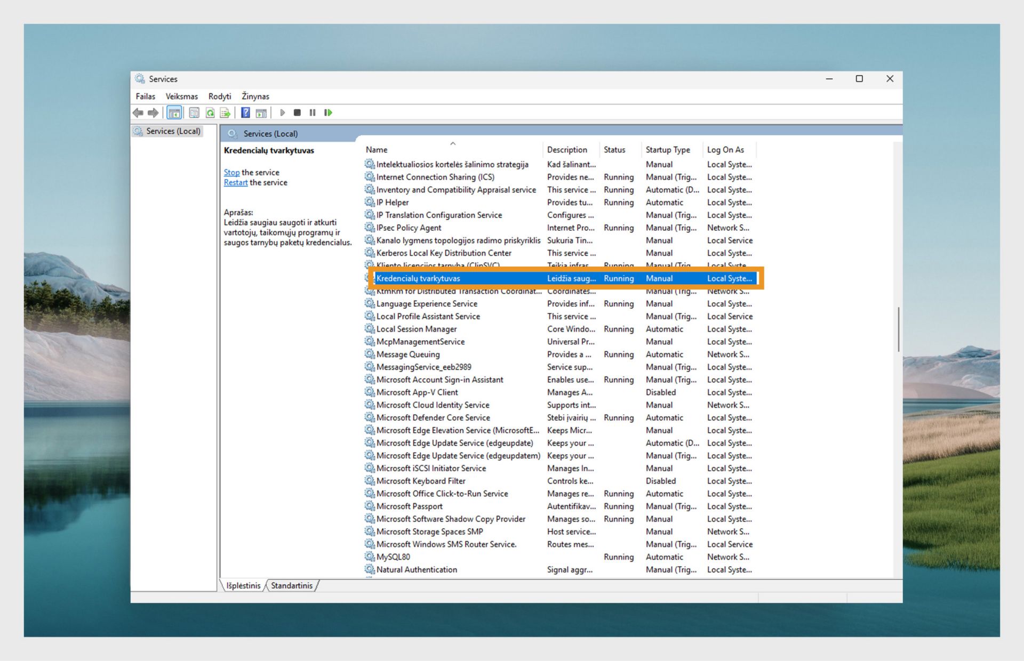Select Services (Local) in the left tree
Viewport: 1024px width, 661px height.
pyautogui.click(x=173, y=131)
